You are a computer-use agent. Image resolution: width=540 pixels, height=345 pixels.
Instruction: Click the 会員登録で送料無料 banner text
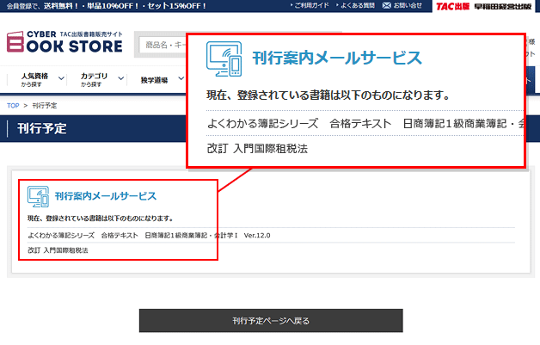106,6
